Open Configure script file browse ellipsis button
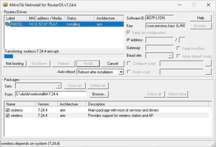Image resolution: width=216 pixels, height=147 pixels. click(208, 64)
